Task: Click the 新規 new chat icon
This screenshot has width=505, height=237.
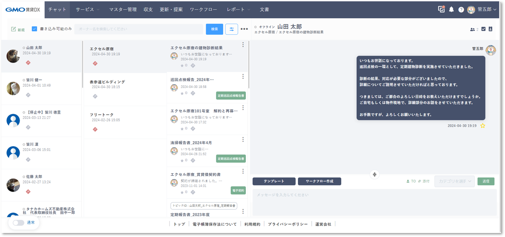Action: click(13, 29)
